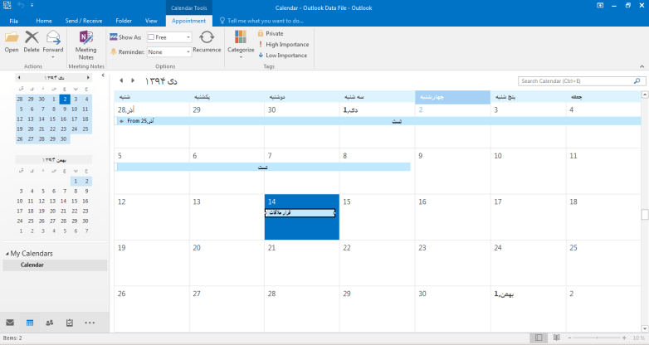Switch to Mail view in navigation bar
Viewport: 649px width, 345px height.
point(10,322)
